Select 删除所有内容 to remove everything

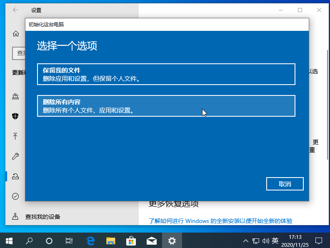(166, 106)
